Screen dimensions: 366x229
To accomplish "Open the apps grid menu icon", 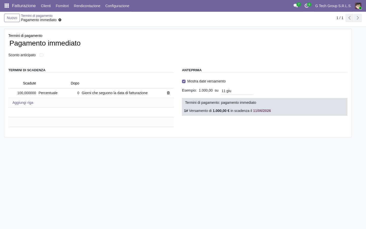I will tap(7, 6).
